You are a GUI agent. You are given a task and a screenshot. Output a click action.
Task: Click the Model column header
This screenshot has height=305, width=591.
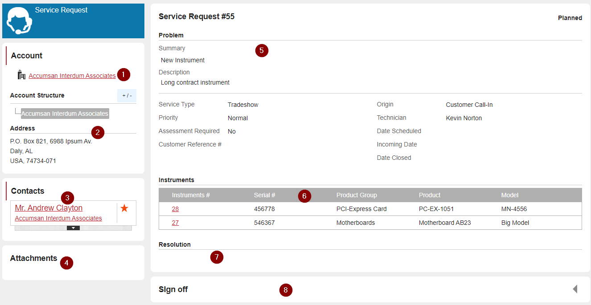pyautogui.click(x=510, y=195)
